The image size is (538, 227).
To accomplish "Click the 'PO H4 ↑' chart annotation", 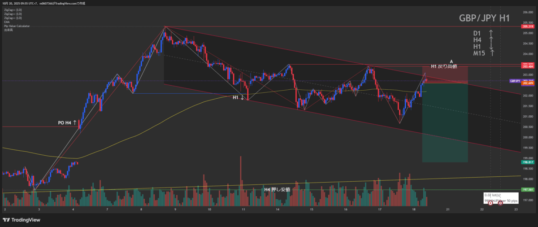I will (x=68, y=122).
